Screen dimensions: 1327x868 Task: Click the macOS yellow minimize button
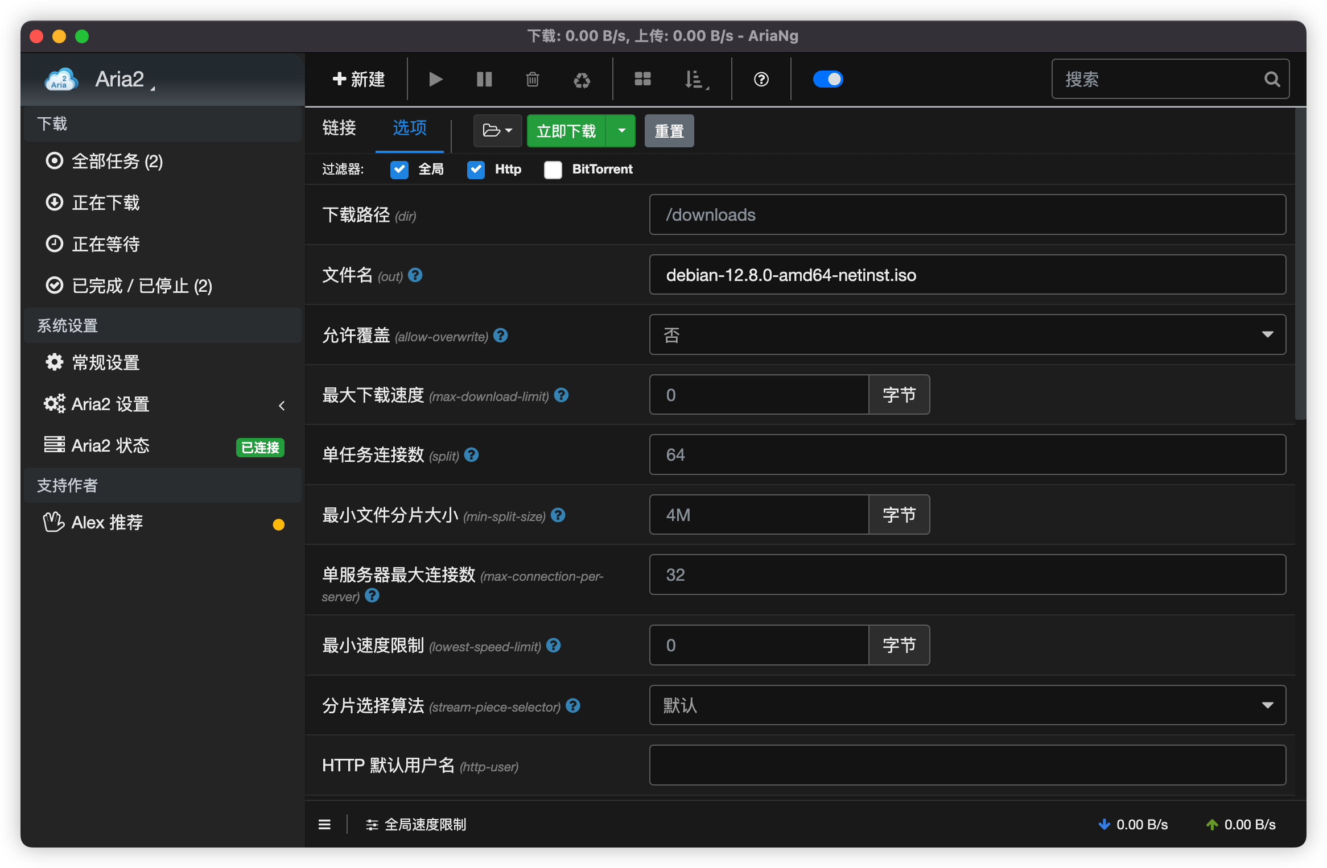pos(59,36)
